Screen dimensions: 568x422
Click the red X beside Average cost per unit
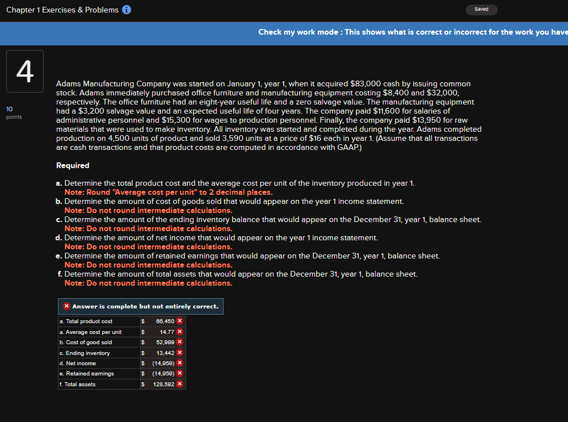[180, 331]
